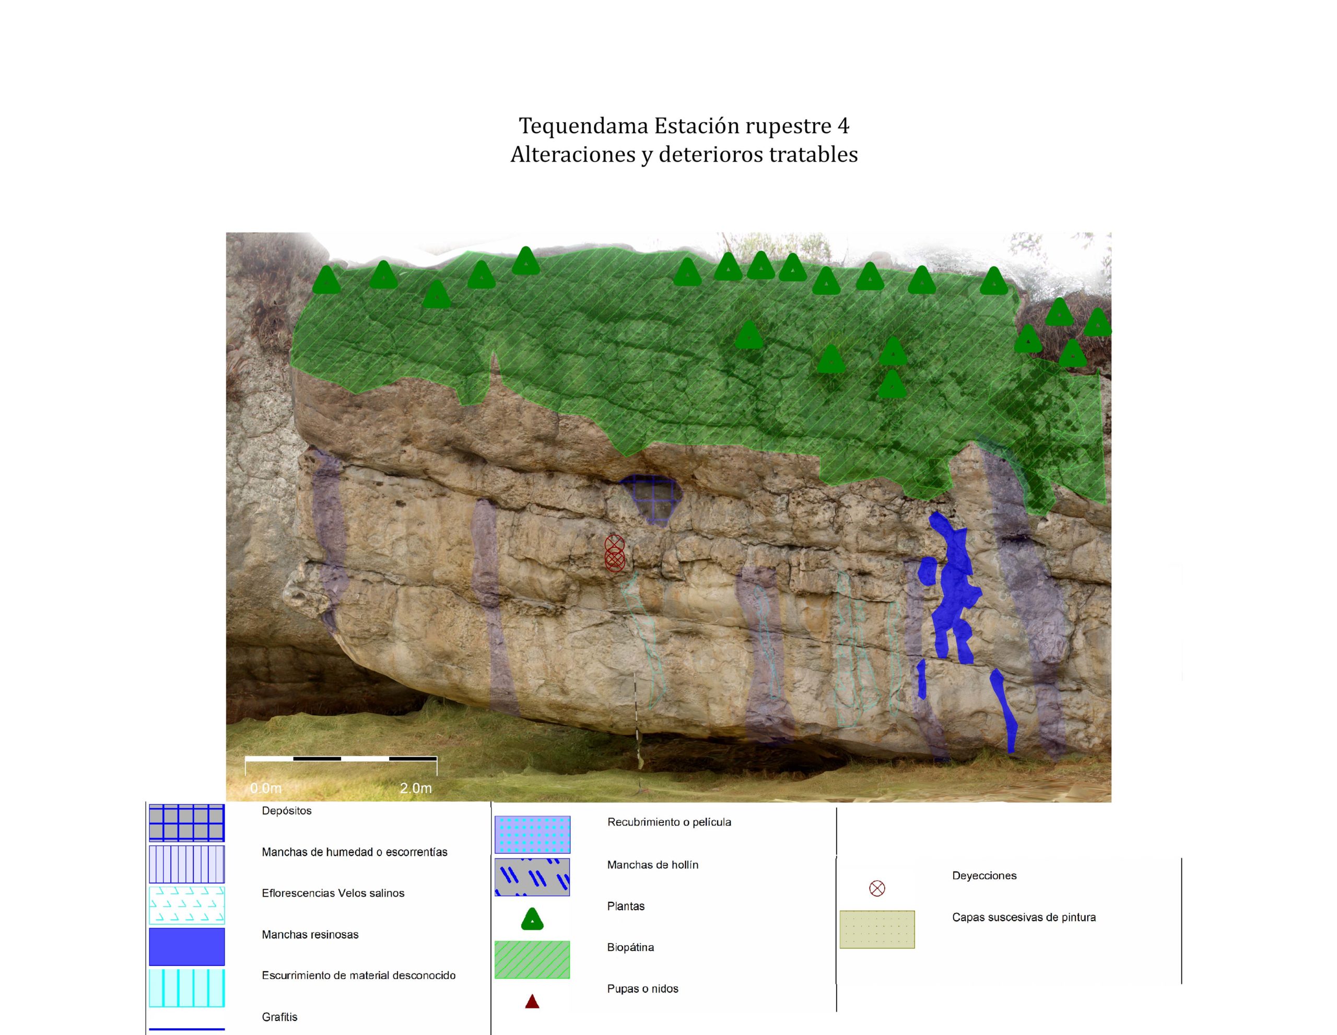Click the dotted Recubrimiento o película swatch
This screenshot has height=1035, width=1337.
(532, 834)
